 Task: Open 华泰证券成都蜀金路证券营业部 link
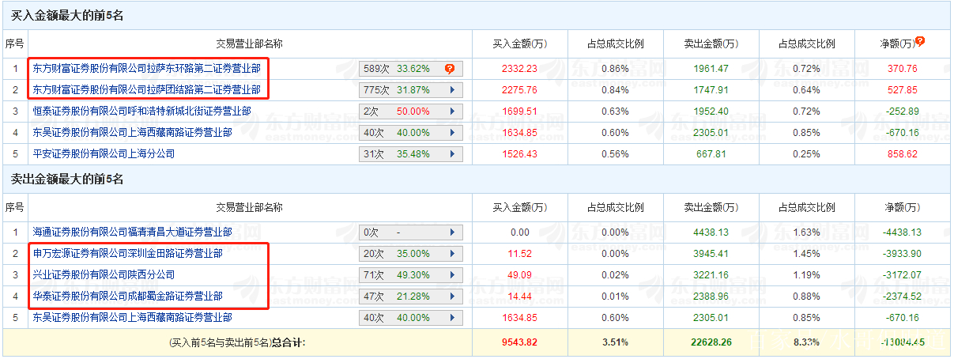pyautogui.click(x=127, y=296)
